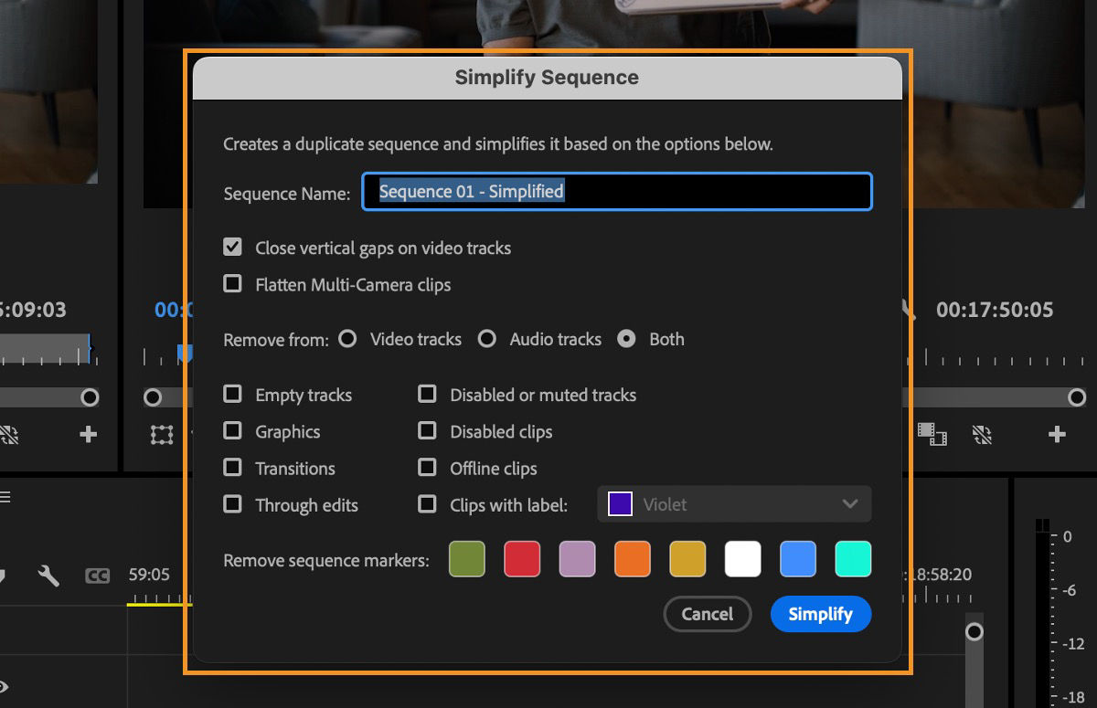This screenshot has width=1097, height=708.
Task: Uncheck Close vertical gaps on video tracks
Action: [232, 246]
